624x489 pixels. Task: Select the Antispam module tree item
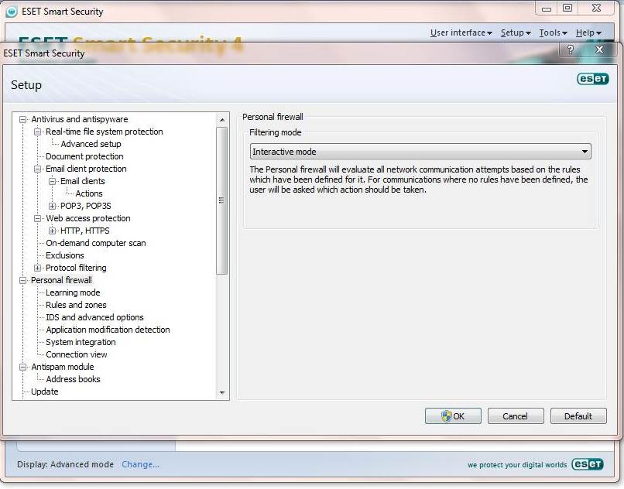tap(63, 367)
